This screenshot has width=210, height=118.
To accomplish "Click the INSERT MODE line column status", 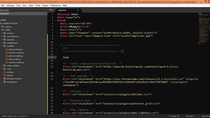I will (14, 116).
